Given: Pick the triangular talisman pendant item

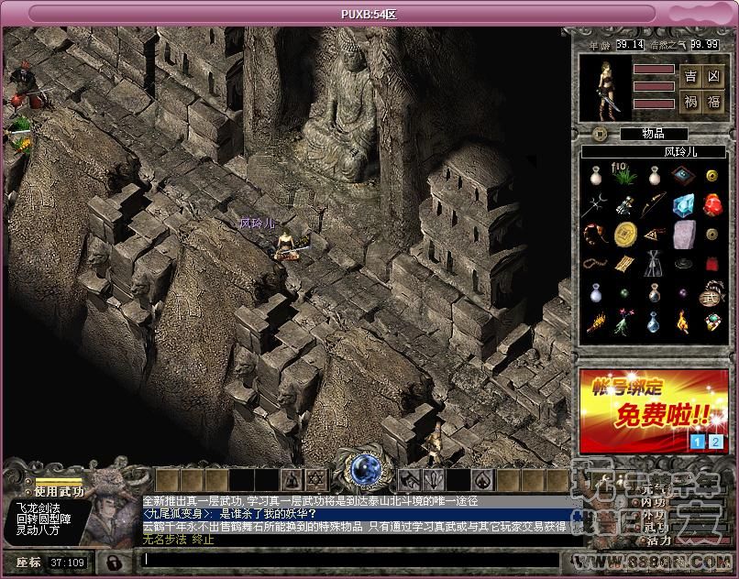Looking at the screenshot, I should tap(654, 235).
